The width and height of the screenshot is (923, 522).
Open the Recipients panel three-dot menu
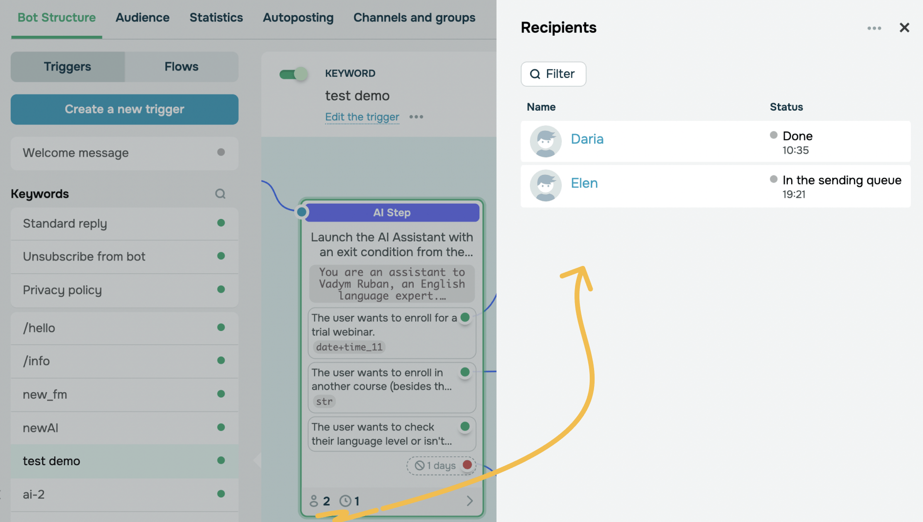(x=874, y=28)
